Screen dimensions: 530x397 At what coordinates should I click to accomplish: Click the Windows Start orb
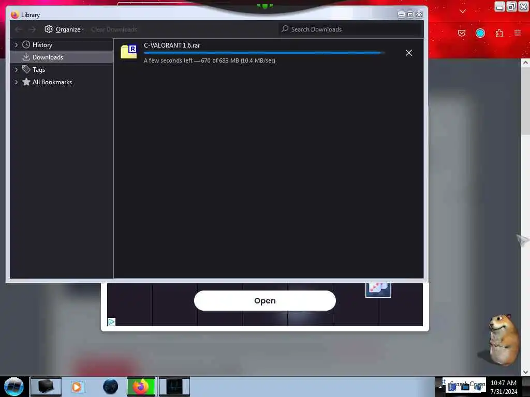point(14,387)
